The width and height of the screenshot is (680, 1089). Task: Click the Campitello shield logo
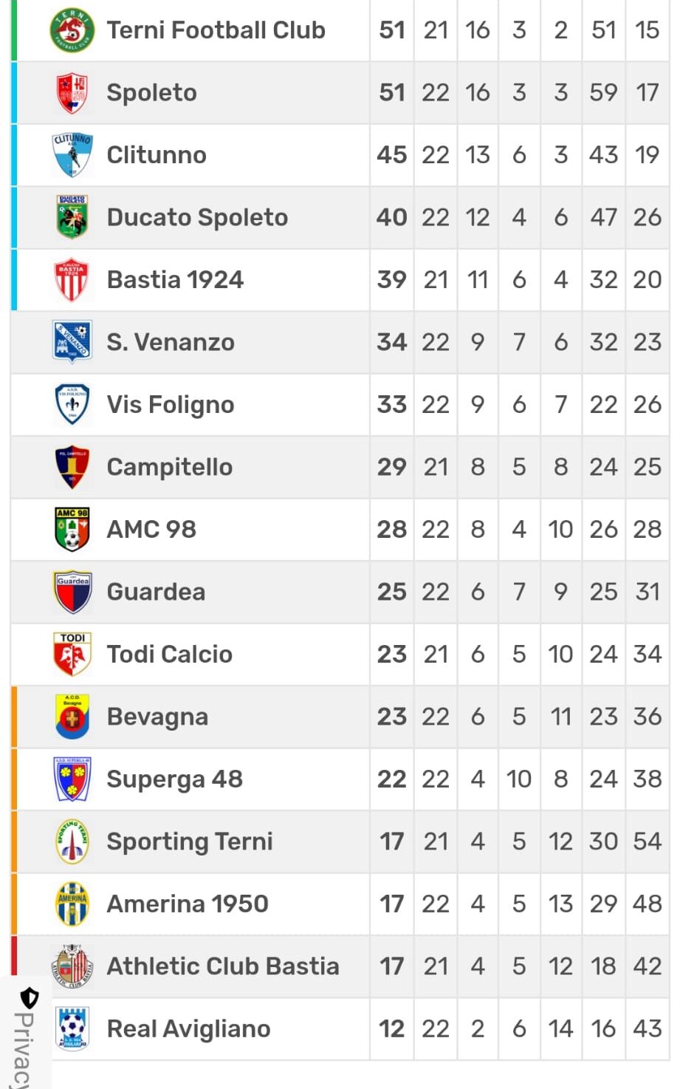point(72,467)
